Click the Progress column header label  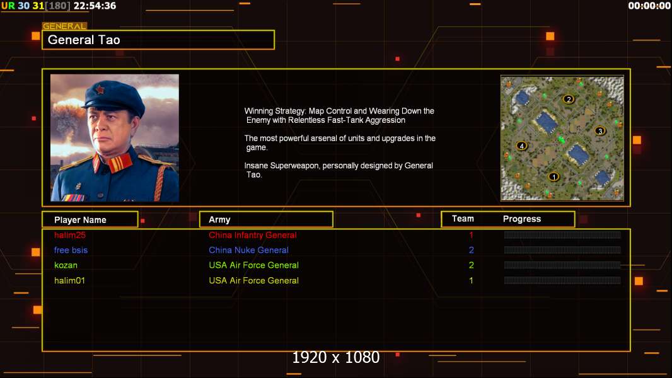pyautogui.click(x=522, y=219)
